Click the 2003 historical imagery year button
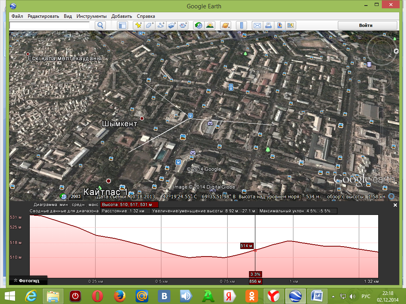The image size is (406, 304). [x=76, y=196]
